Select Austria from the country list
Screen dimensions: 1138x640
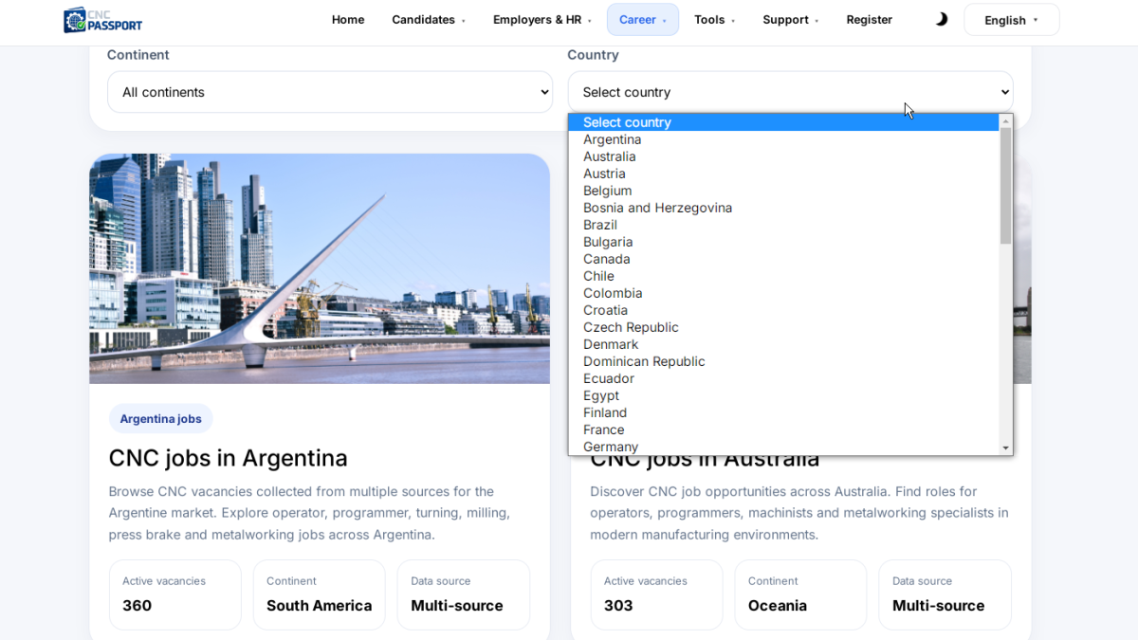pos(783,174)
